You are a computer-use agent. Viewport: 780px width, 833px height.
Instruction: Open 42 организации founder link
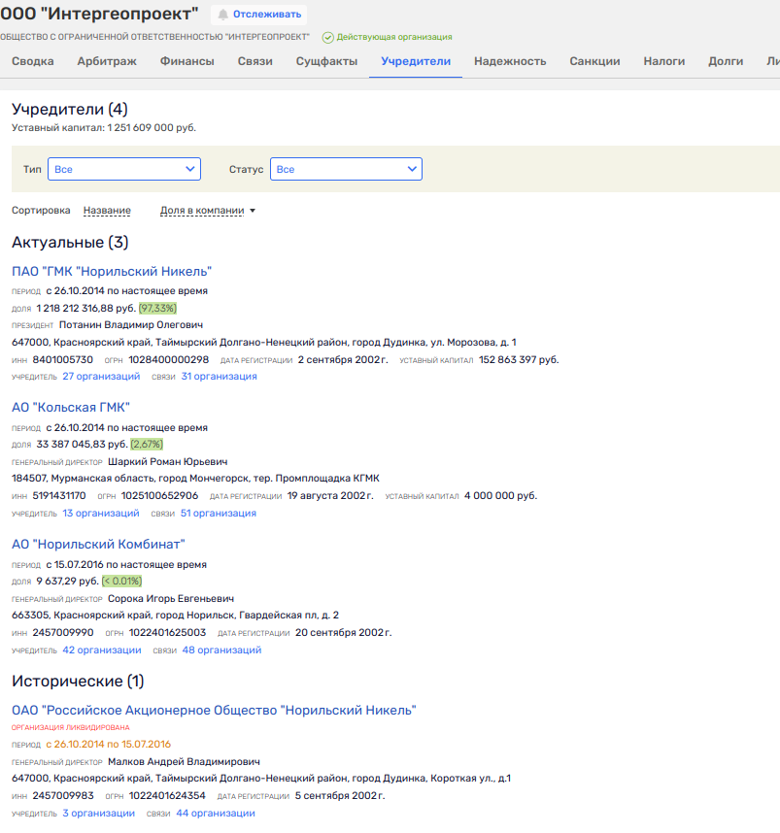102,650
